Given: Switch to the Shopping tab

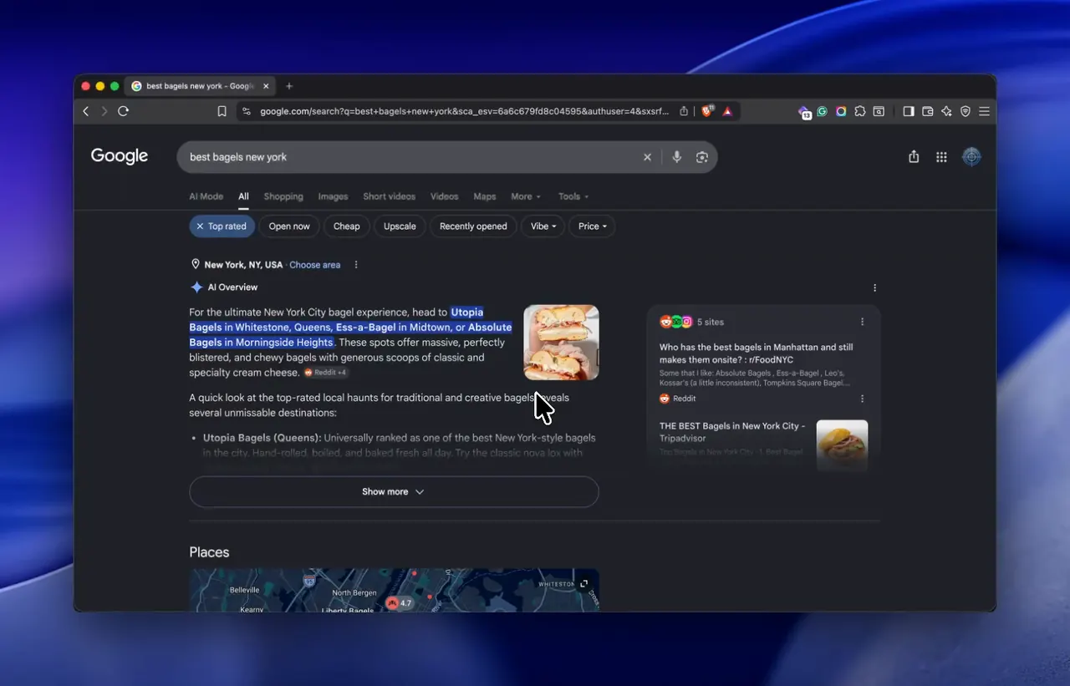Looking at the screenshot, I should (x=283, y=196).
